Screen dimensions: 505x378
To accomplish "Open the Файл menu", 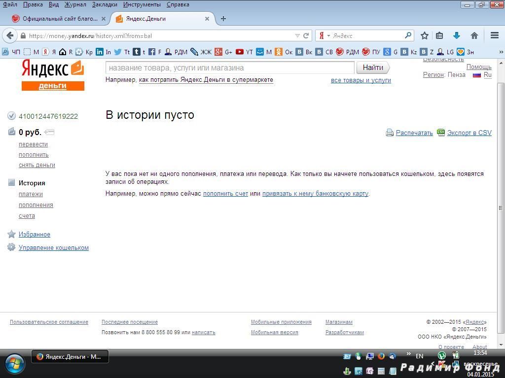I will (10, 4).
